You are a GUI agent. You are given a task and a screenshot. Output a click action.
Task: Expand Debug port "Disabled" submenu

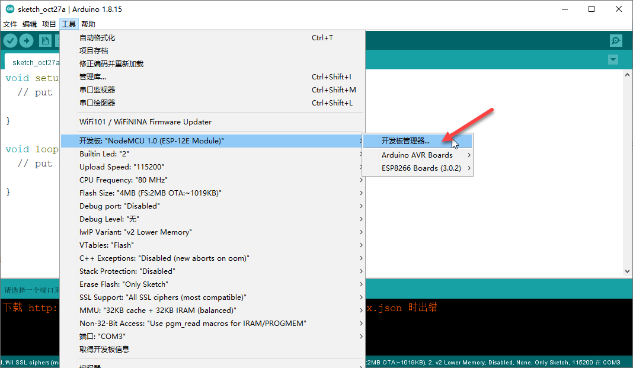[213, 206]
